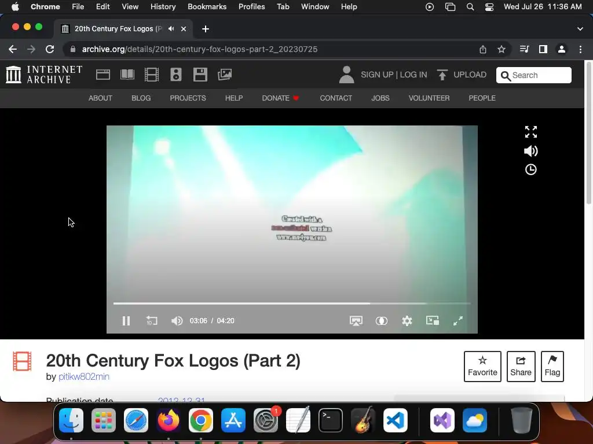Open Visual Studio Code from dock
Viewport: 593px width, 444px height.
[x=395, y=420]
